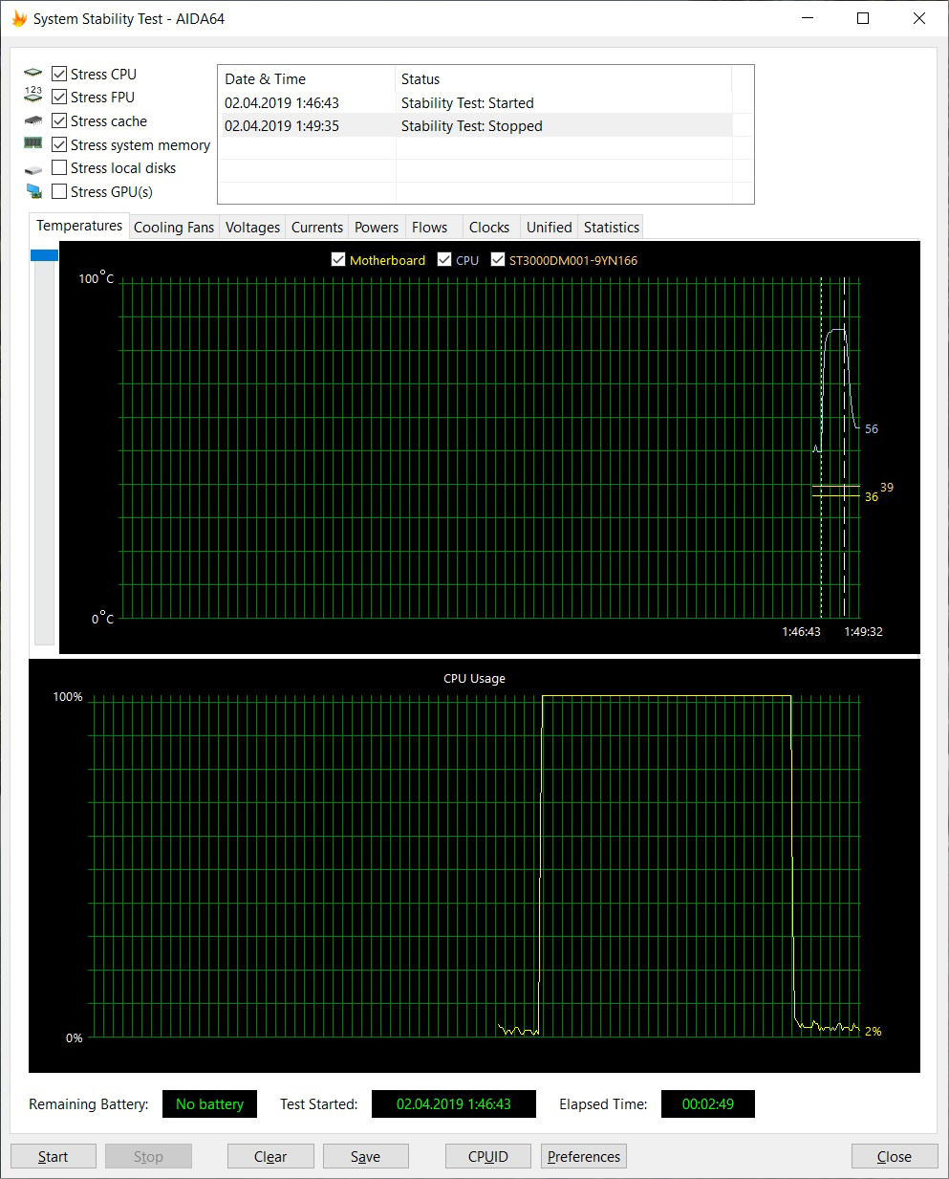
Task: Click the green memory module icon
Action: 33,143
